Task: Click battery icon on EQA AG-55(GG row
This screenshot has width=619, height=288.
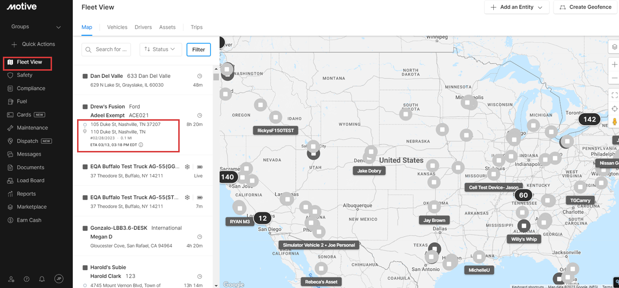Action: pyautogui.click(x=199, y=167)
